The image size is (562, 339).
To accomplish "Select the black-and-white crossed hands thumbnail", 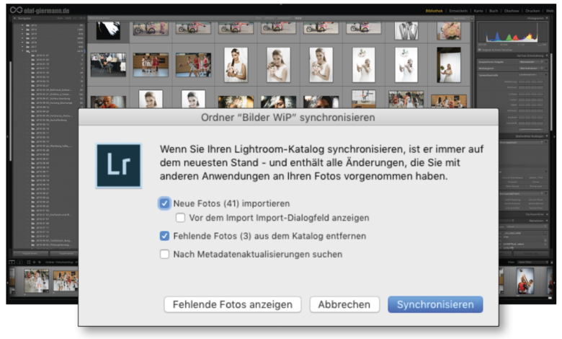I will tap(406, 30).
